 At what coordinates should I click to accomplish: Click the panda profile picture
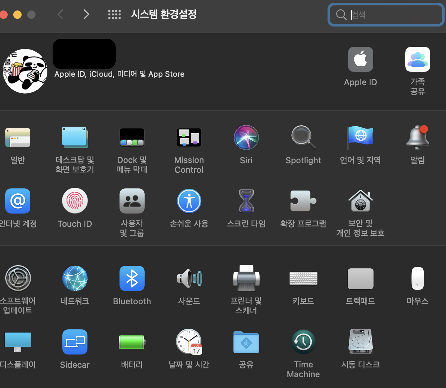[x=25, y=71]
